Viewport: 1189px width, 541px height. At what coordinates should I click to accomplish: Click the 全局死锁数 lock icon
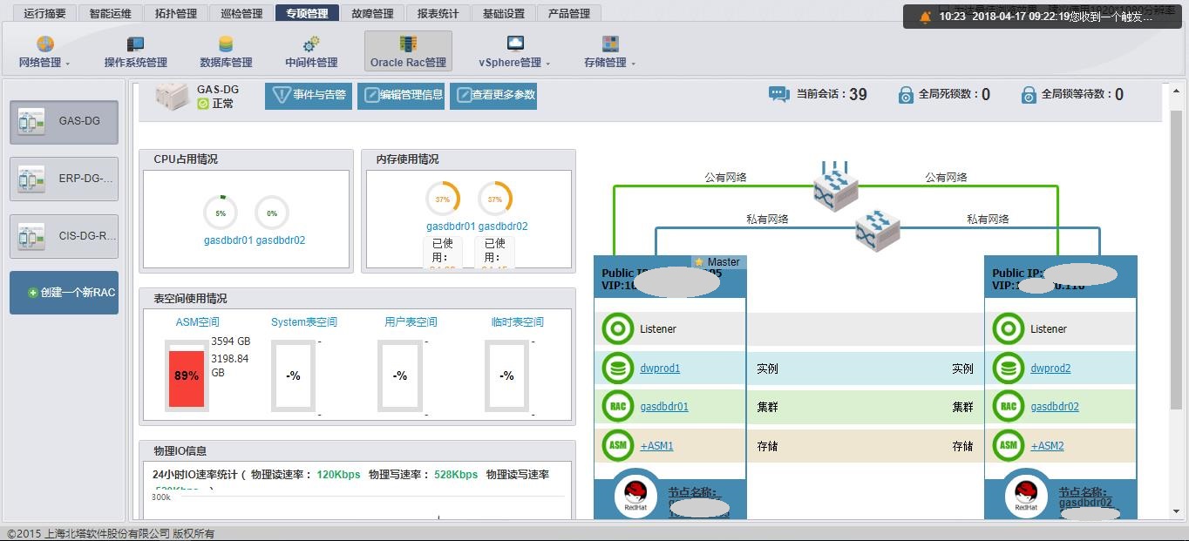coord(907,93)
